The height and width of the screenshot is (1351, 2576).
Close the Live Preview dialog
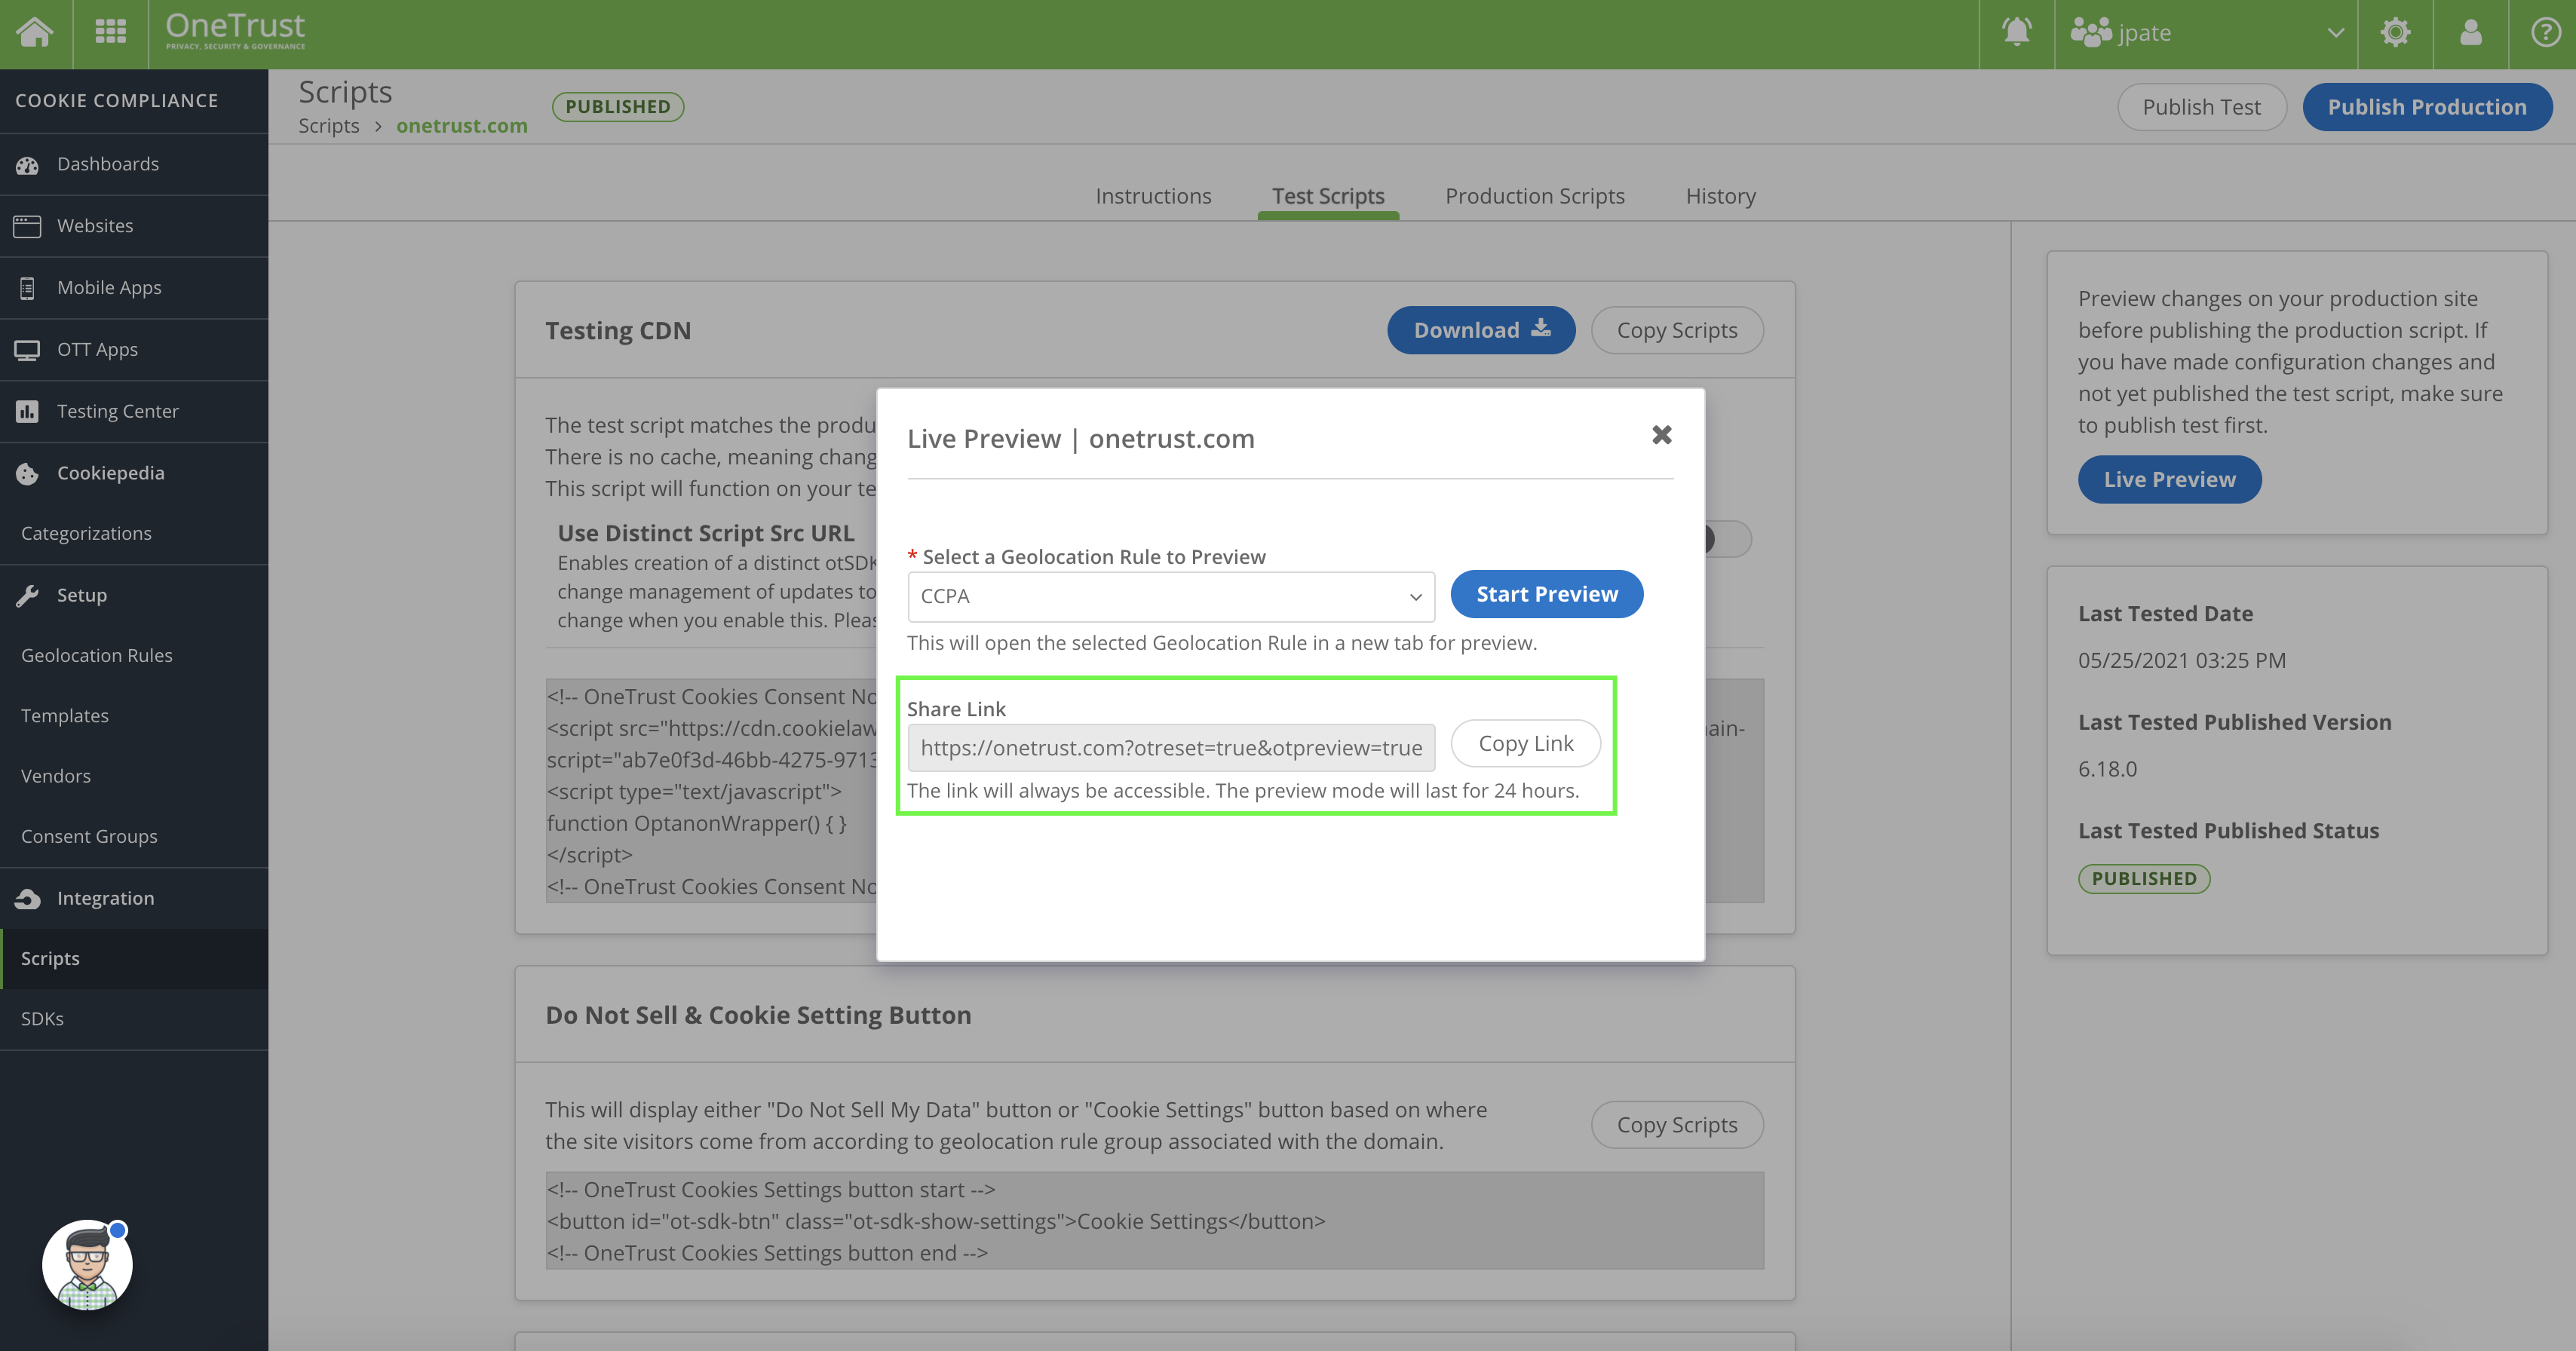[x=1661, y=435]
